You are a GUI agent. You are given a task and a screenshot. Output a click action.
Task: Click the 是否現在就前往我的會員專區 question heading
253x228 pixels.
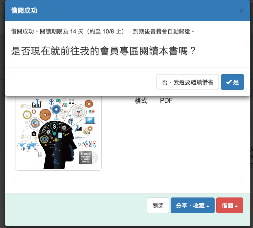(103, 51)
